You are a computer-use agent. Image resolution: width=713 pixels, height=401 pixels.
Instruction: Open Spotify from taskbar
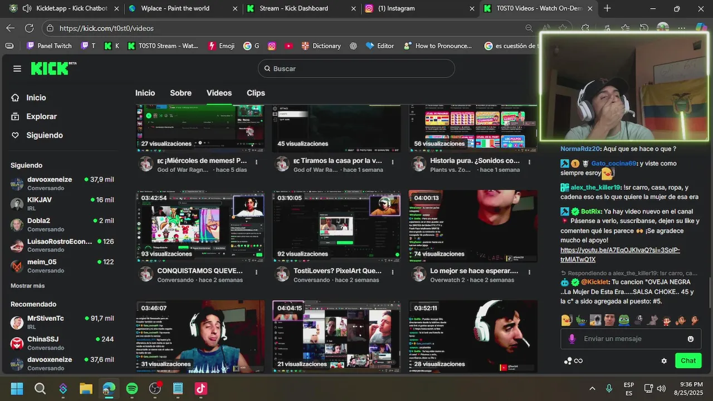point(132,389)
